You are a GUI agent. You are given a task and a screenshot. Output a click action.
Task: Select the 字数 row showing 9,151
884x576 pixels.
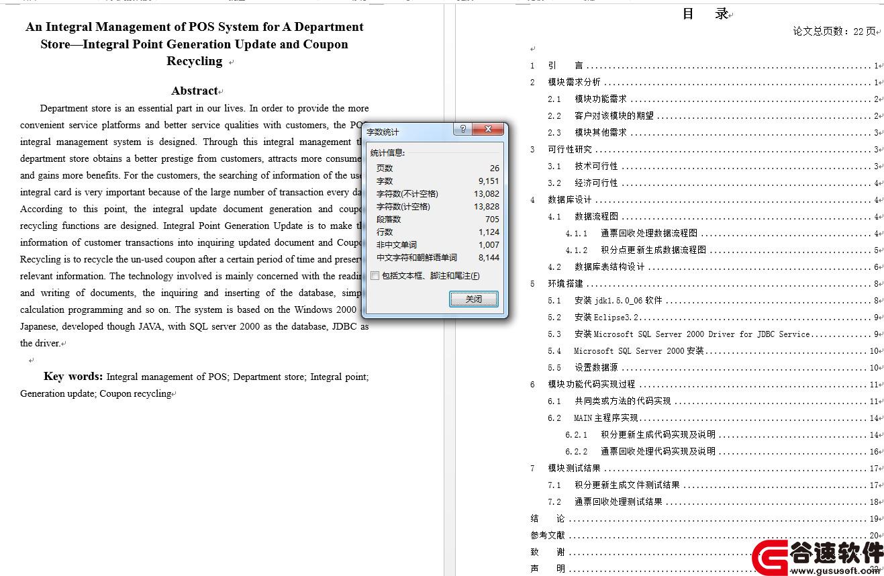point(438,181)
